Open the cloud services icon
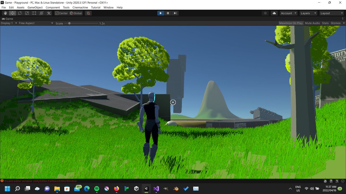The width and height of the screenshot is (346, 194). pyautogui.click(x=274, y=13)
